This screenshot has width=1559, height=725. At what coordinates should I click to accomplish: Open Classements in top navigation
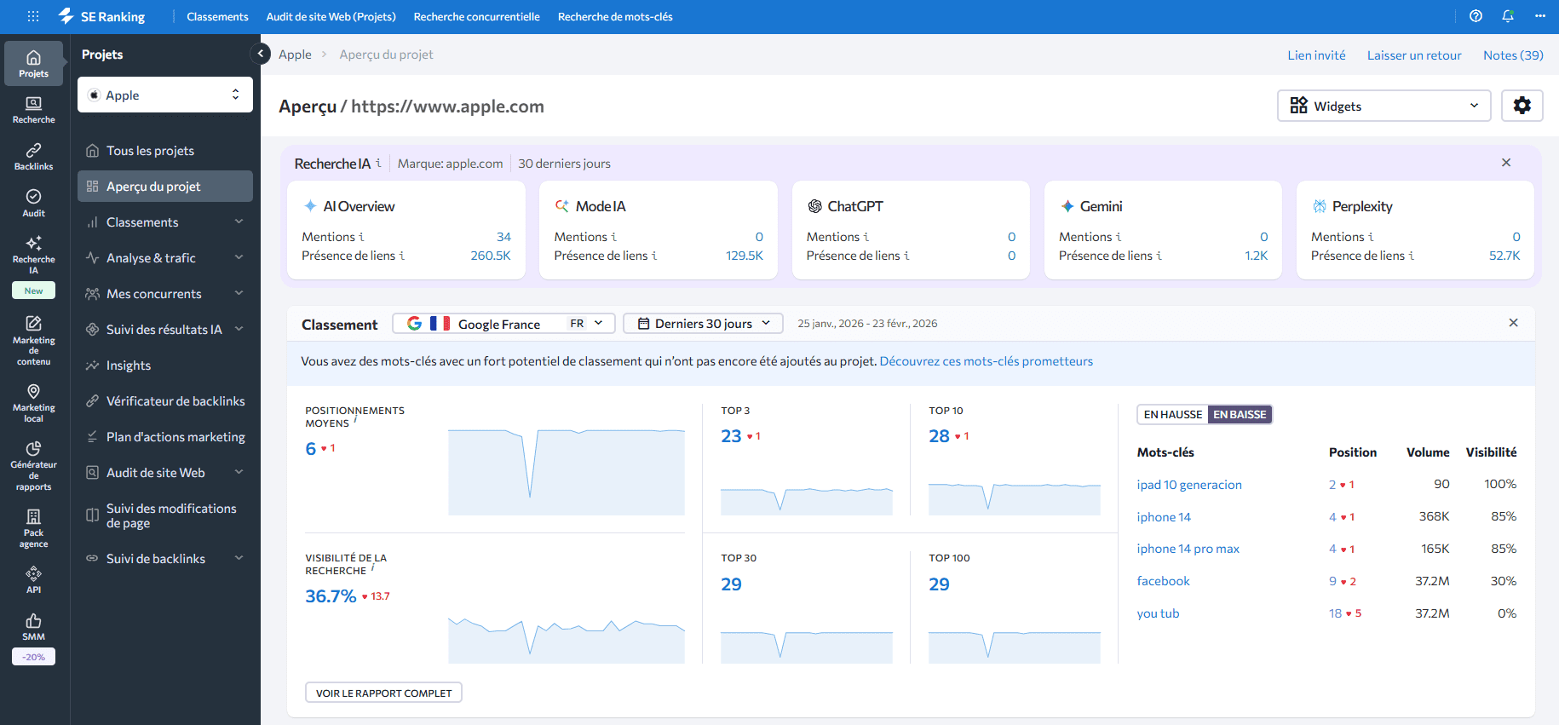click(x=217, y=16)
